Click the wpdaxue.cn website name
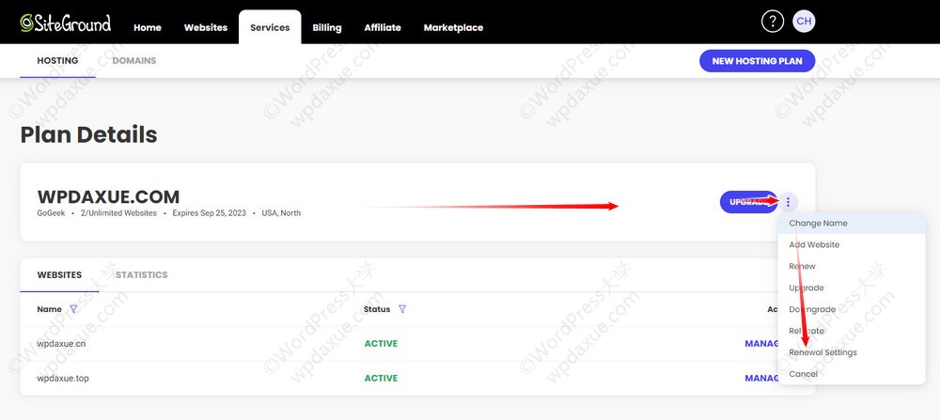Screen dimensions: 940x420 tap(60, 344)
